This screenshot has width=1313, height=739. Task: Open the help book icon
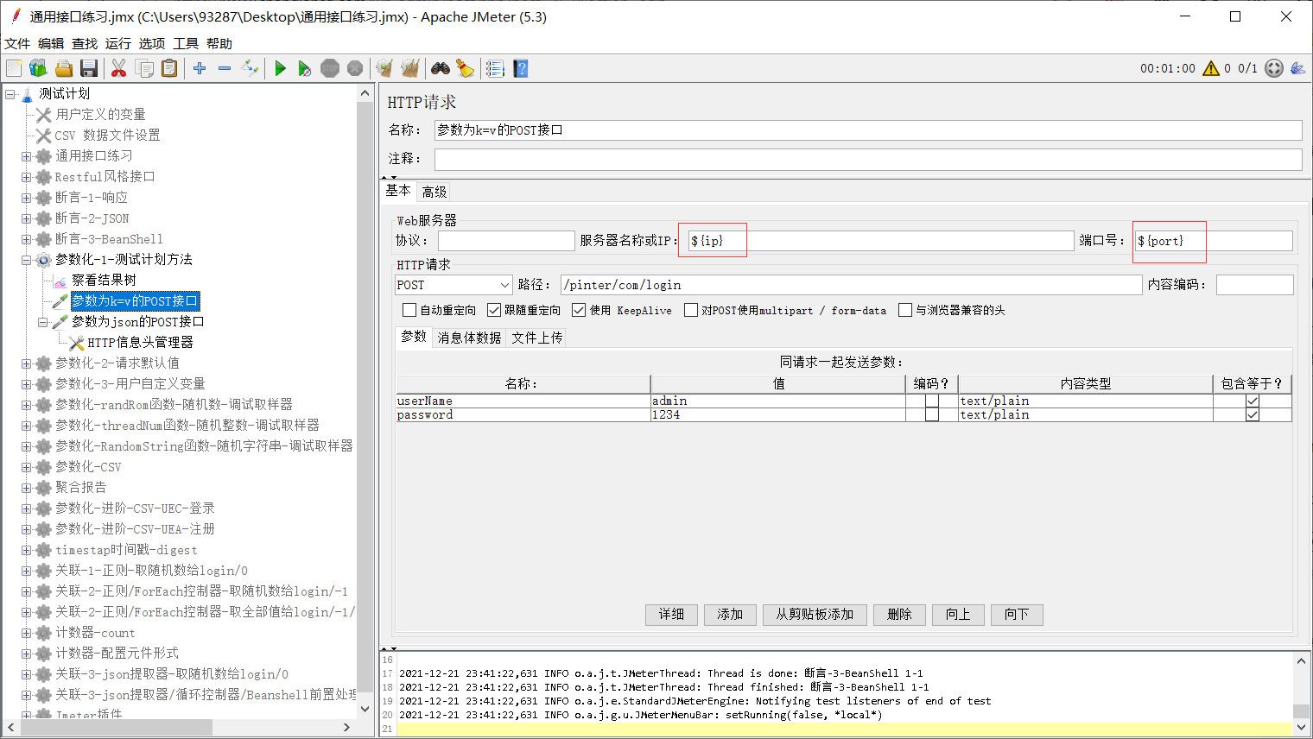520,68
